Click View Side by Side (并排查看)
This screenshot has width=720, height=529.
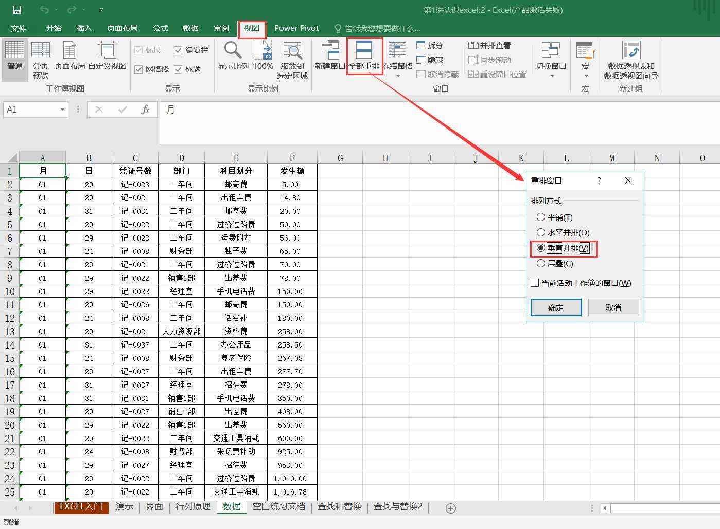(x=489, y=45)
